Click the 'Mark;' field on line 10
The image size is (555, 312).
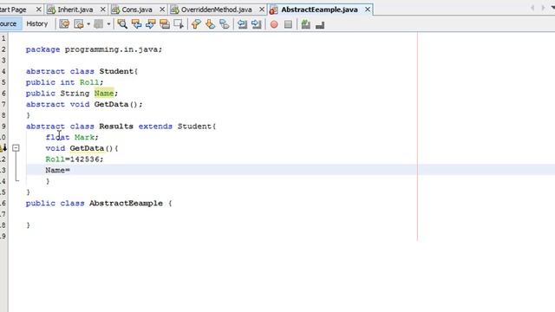click(87, 137)
